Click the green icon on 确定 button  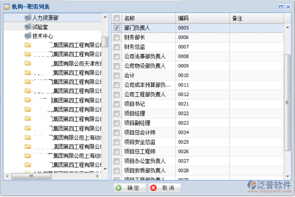118,188
